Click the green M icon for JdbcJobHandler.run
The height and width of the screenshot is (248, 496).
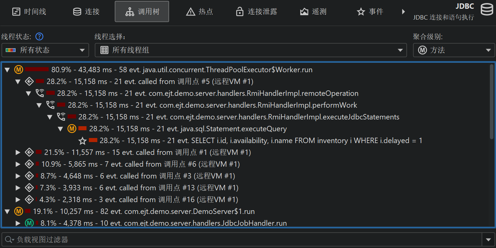29,223
